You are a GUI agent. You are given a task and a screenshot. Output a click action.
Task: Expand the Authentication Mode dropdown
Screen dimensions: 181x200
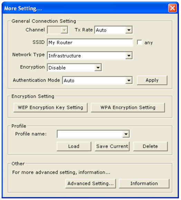coord(129,80)
